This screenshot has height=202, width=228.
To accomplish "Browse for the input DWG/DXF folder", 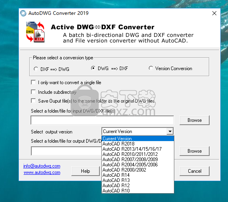I will [195, 120].
